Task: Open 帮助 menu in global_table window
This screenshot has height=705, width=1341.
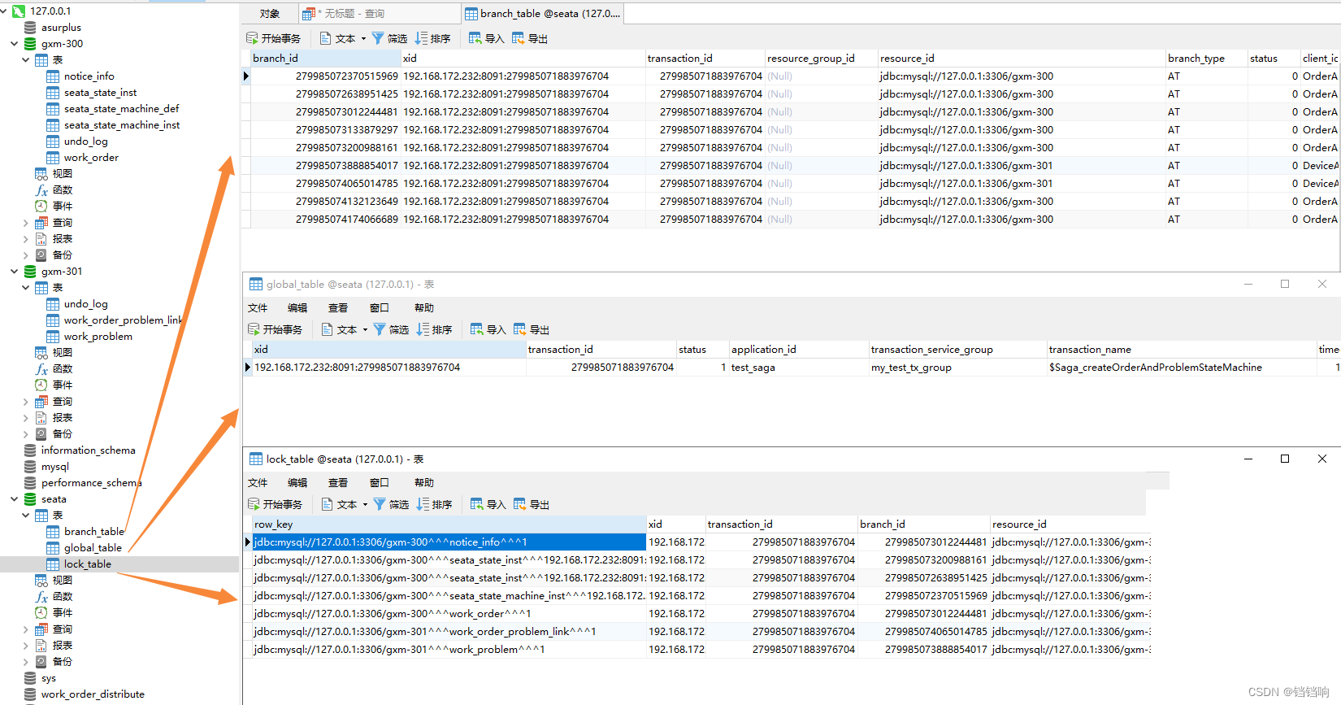Action: point(424,308)
